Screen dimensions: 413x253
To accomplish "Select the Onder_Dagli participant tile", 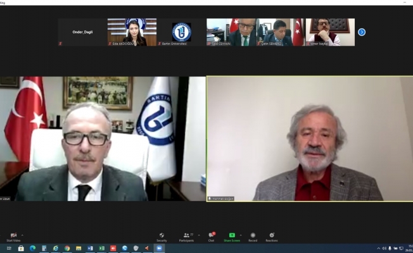I will coord(82,32).
